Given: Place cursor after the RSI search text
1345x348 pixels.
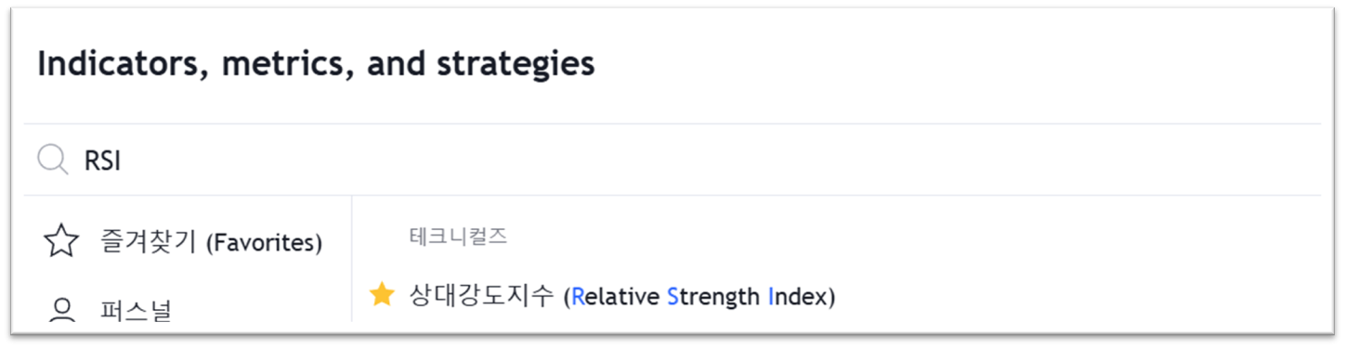Looking at the screenshot, I should 123,161.
